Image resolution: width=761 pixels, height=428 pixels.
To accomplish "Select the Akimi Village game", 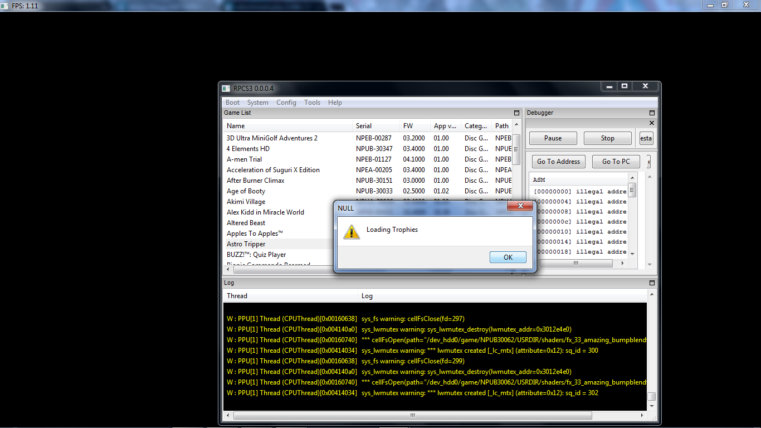I will coord(246,202).
